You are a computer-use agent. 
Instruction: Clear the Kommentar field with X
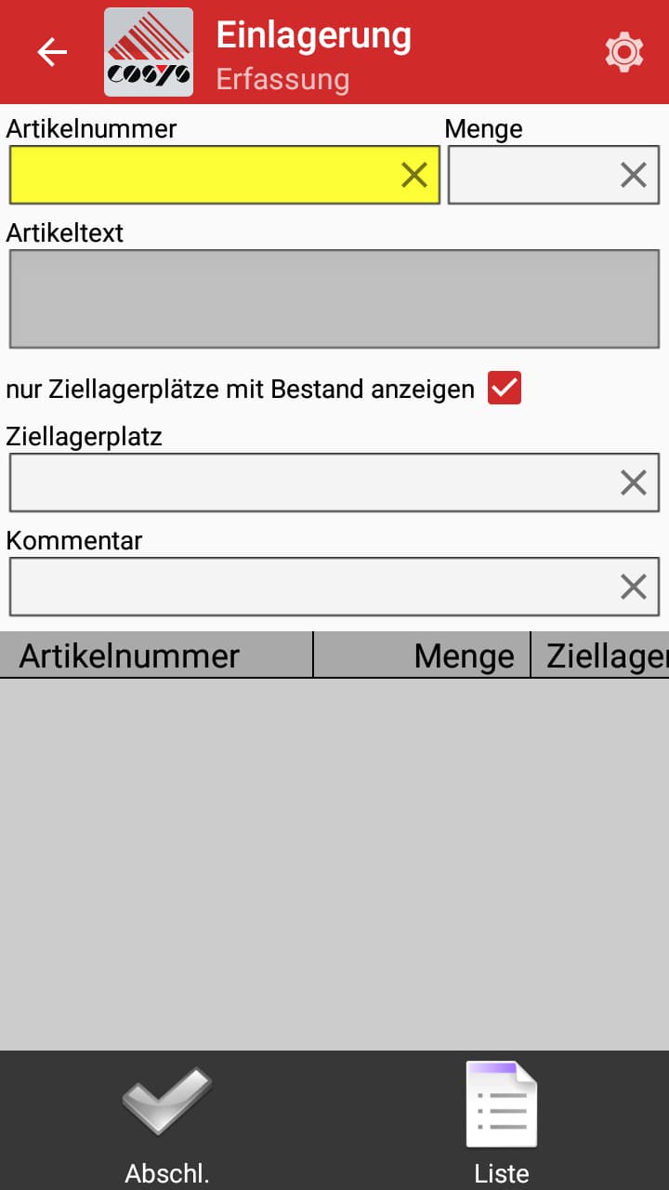[634, 587]
